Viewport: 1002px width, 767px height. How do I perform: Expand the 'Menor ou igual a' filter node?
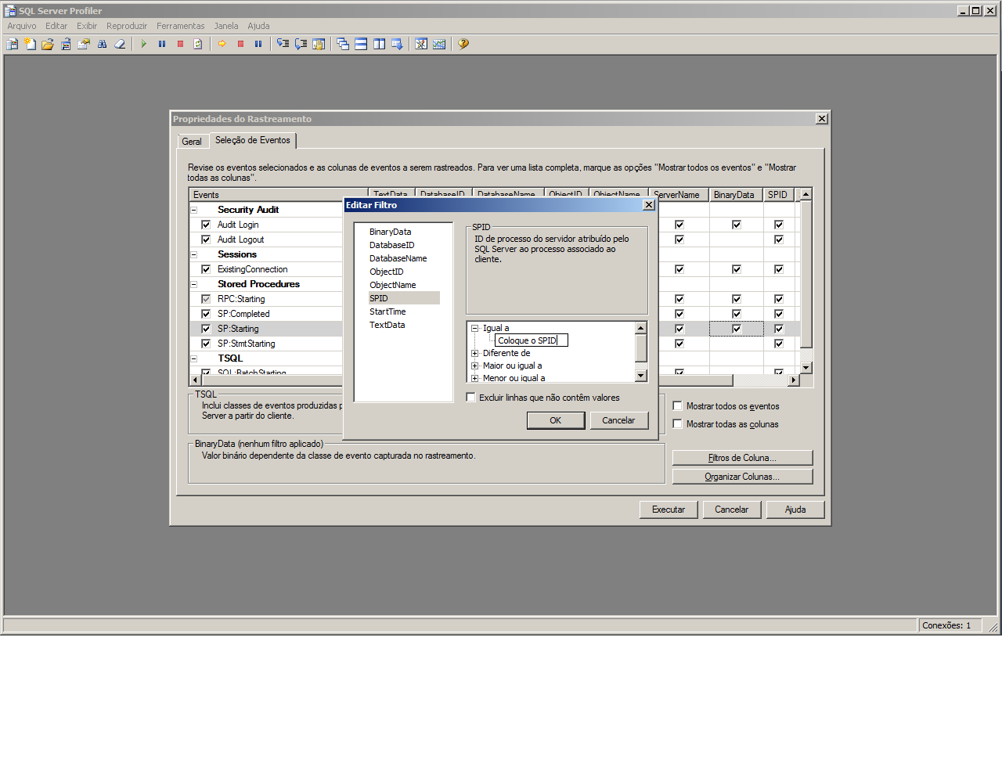click(x=474, y=379)
